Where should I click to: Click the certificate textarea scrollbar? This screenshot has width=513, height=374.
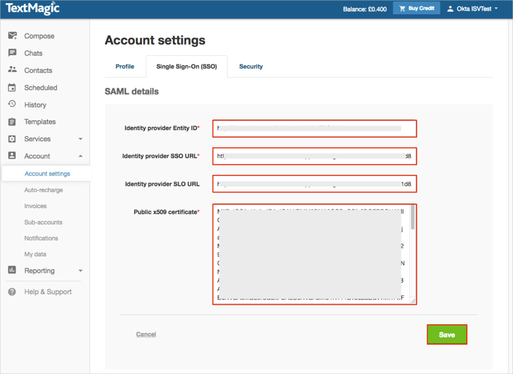pyautogui.click(x=412, y=219)
